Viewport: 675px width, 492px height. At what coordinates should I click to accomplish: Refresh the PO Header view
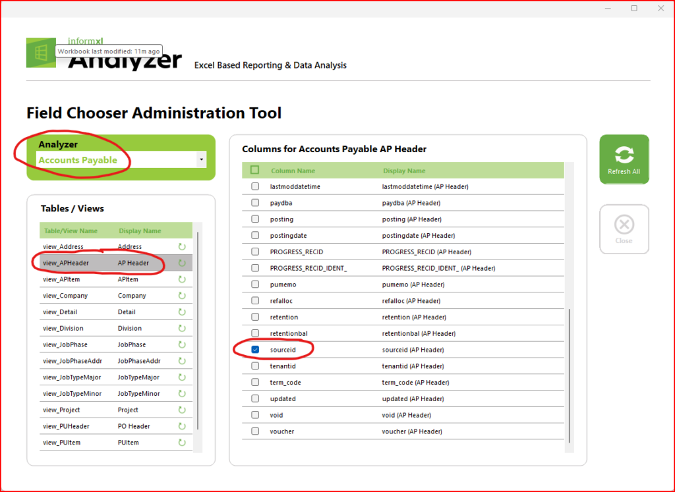coord(182,426)
